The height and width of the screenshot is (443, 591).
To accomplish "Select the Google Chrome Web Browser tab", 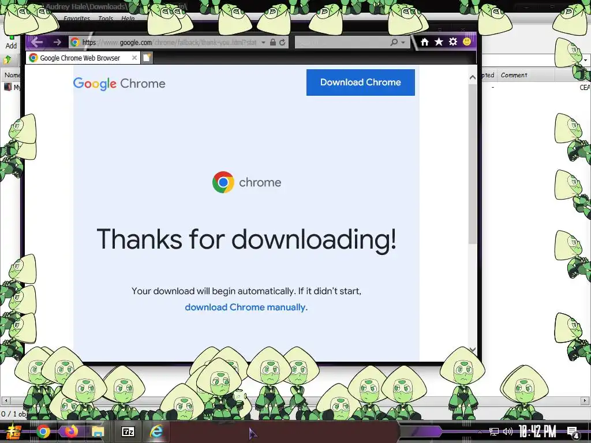I will [x=83, y=58].
